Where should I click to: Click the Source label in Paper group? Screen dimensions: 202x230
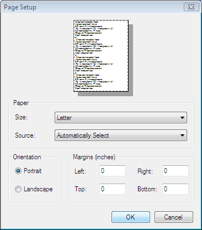click(25, 135)
